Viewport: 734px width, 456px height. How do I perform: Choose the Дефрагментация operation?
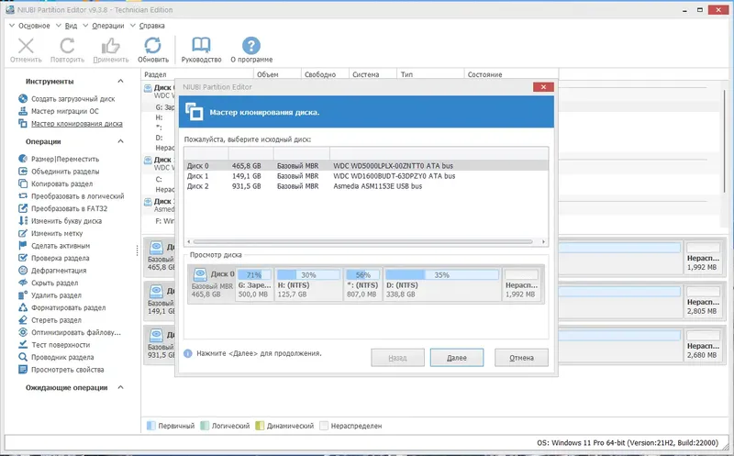pyautogui.click(x=61, y=271)
